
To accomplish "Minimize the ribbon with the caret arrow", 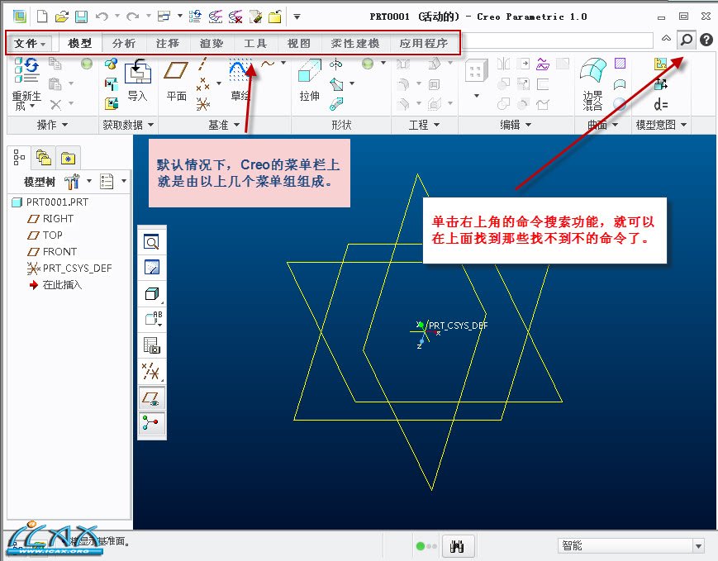I will (666, 39).
